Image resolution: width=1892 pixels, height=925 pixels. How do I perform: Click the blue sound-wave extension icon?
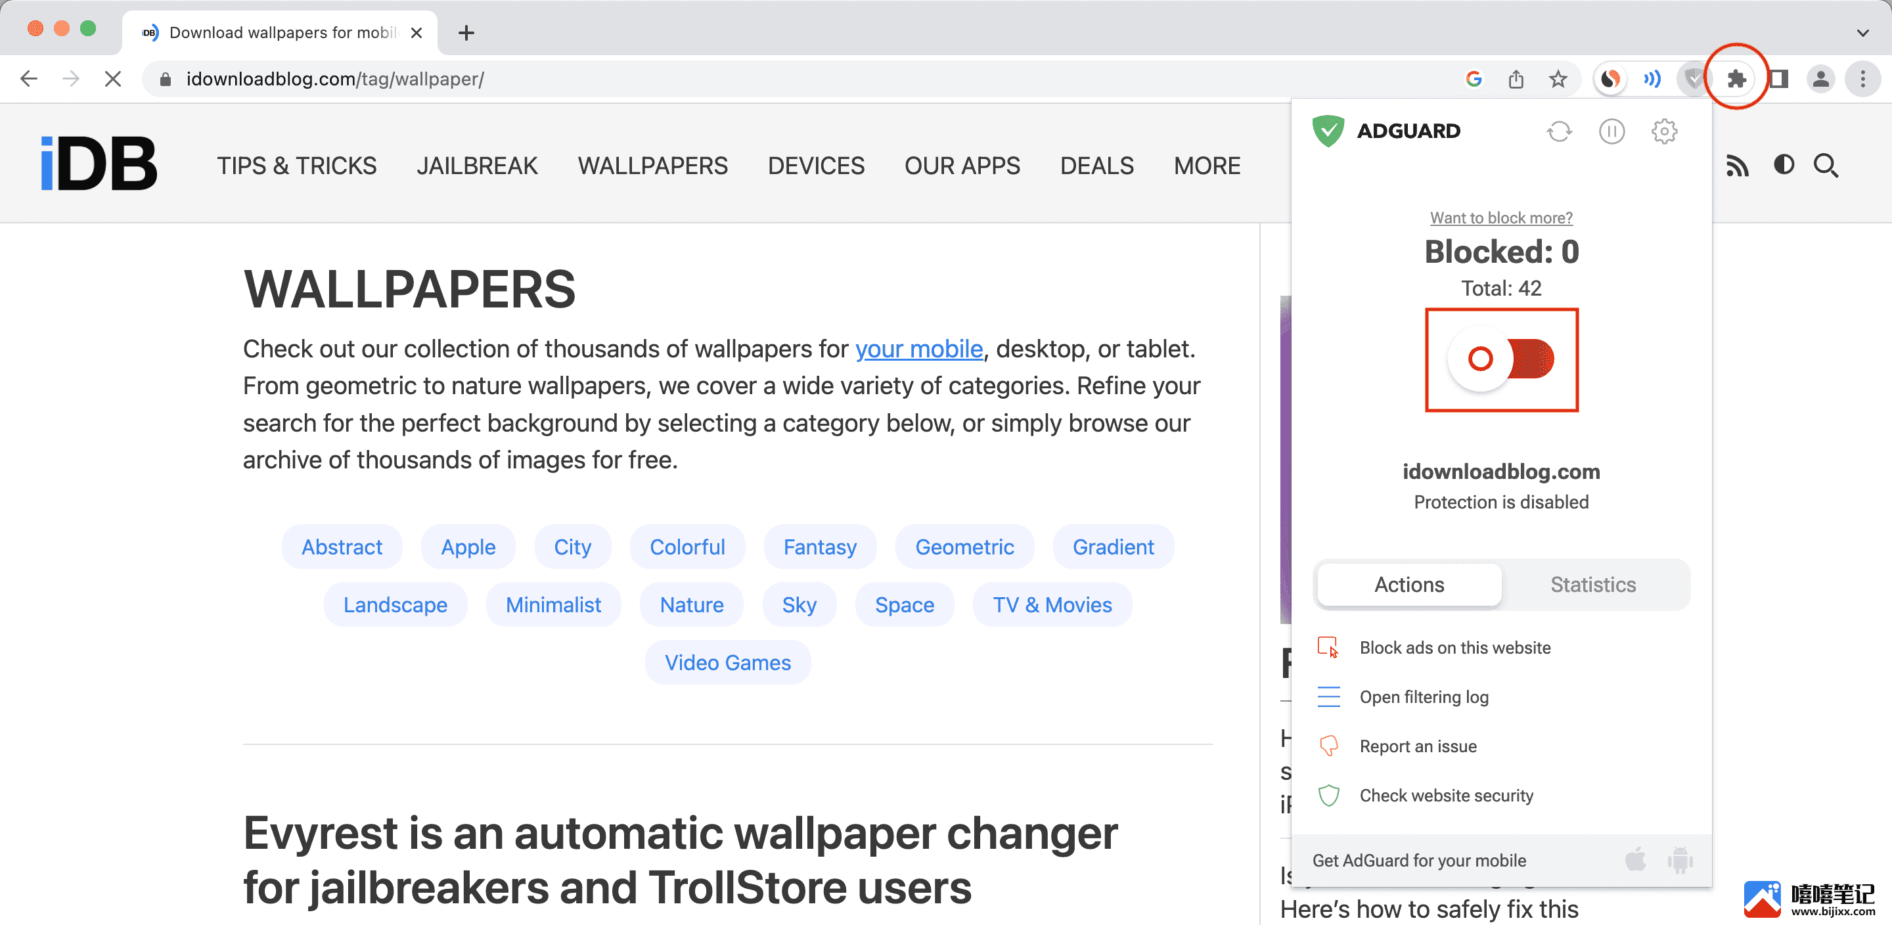pyautogui.click(x=1652, y=79)
